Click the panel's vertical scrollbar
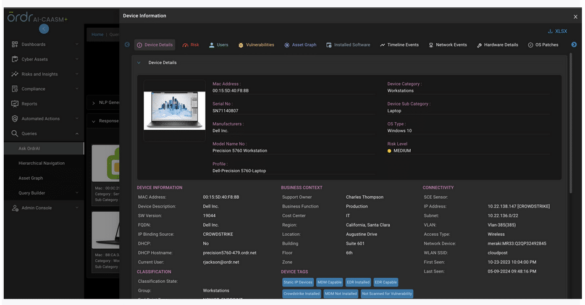Screen dimensions: 585x305 [x=570, y=123]
